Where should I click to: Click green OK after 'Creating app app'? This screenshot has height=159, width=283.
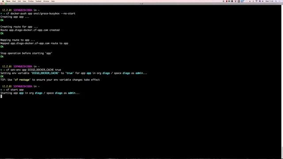(2, 20)
